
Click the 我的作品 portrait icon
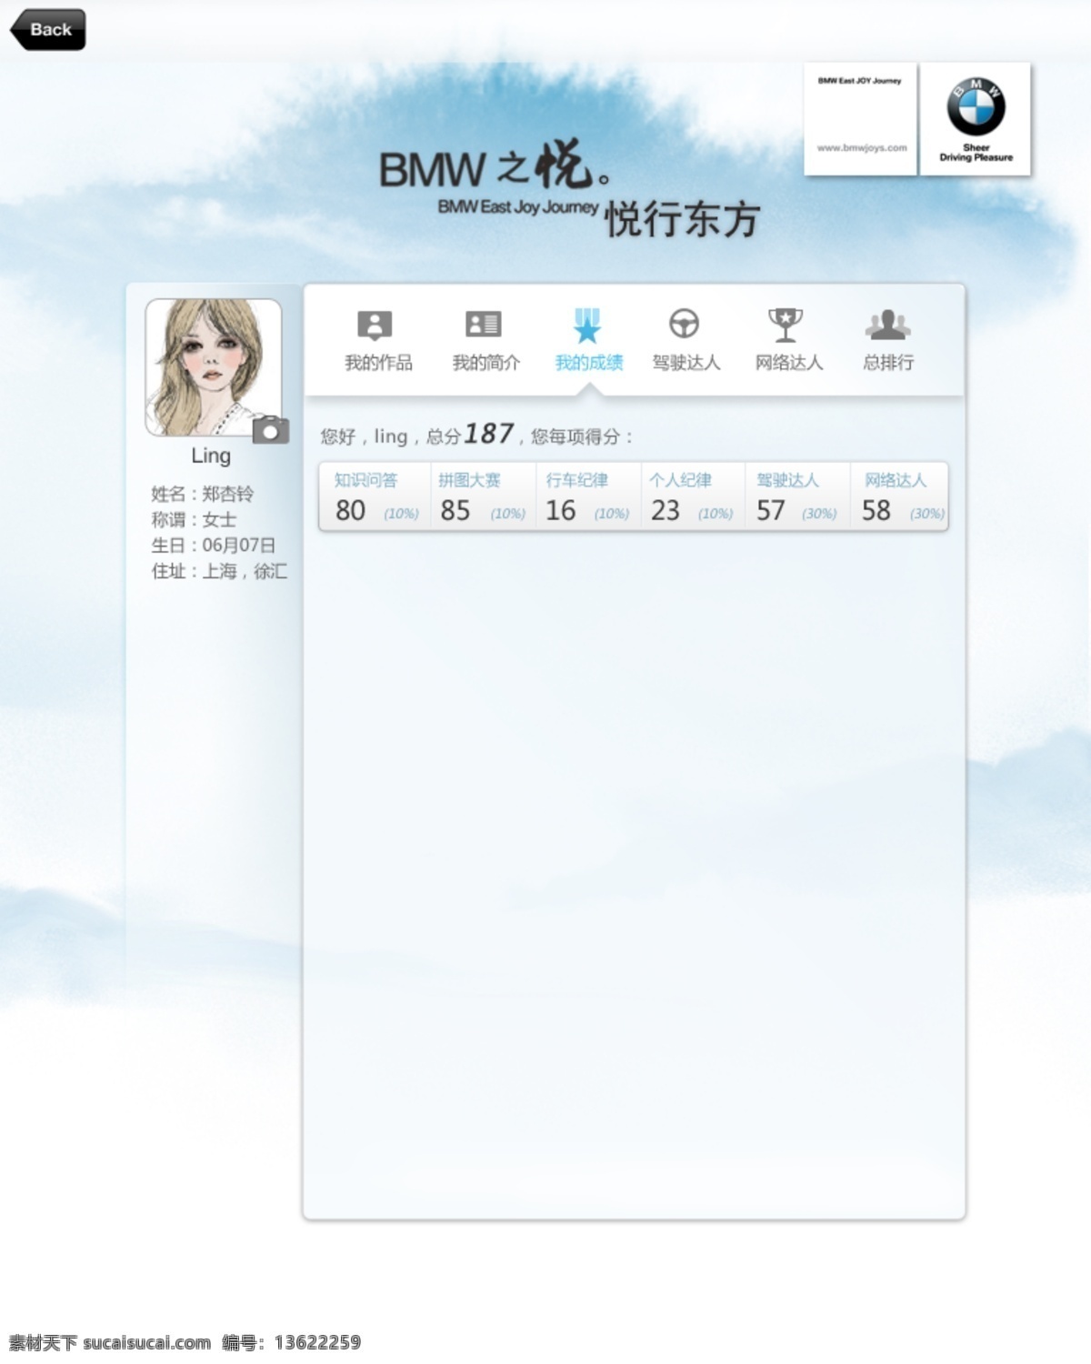pyautogui.click(x=375, y=325)
